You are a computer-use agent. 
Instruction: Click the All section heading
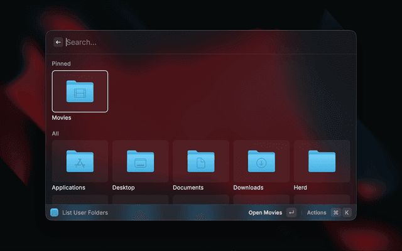pos(55,134)
